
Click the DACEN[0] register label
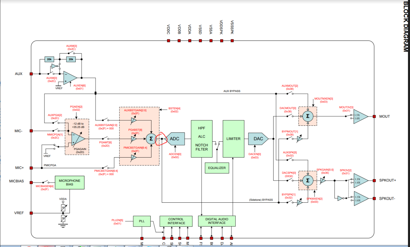pyautogui.click(x=255, y=156)
